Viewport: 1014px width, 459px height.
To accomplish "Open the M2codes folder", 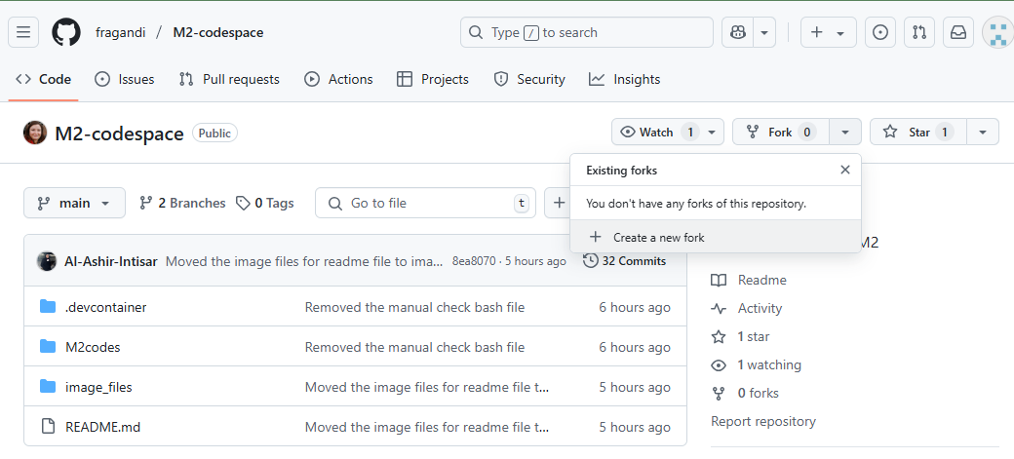I will coord(93,347).
